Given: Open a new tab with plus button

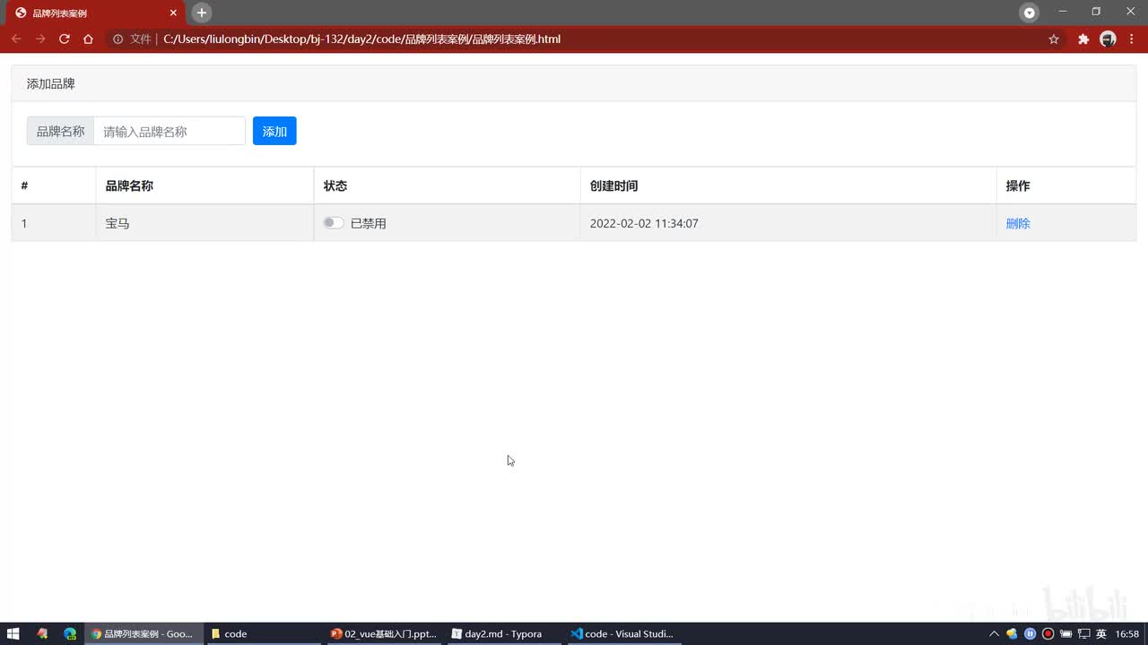Looking at the screenshot, I should [202, 13].
